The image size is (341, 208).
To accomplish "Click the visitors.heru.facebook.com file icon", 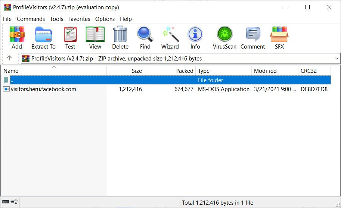I will coord(6,89).
